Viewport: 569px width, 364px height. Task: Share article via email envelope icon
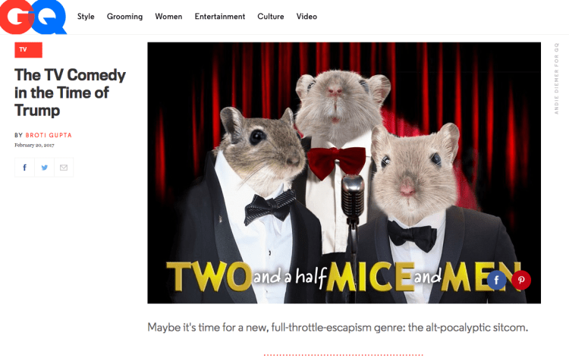pos(64,168)
